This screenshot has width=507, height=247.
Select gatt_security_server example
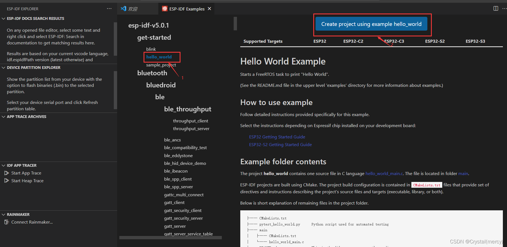coord(183,218)
